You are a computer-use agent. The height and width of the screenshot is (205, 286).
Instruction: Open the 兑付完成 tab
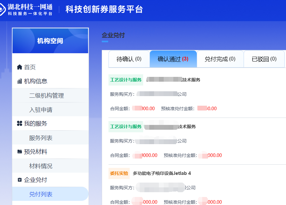(220, 59)
